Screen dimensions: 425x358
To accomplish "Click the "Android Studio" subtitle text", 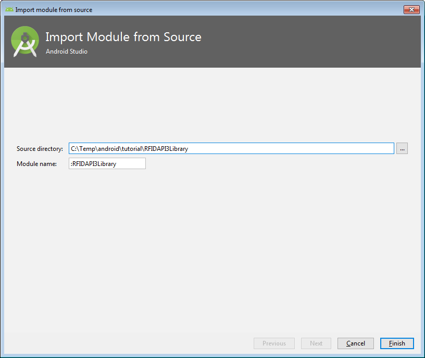I will 67,52.
